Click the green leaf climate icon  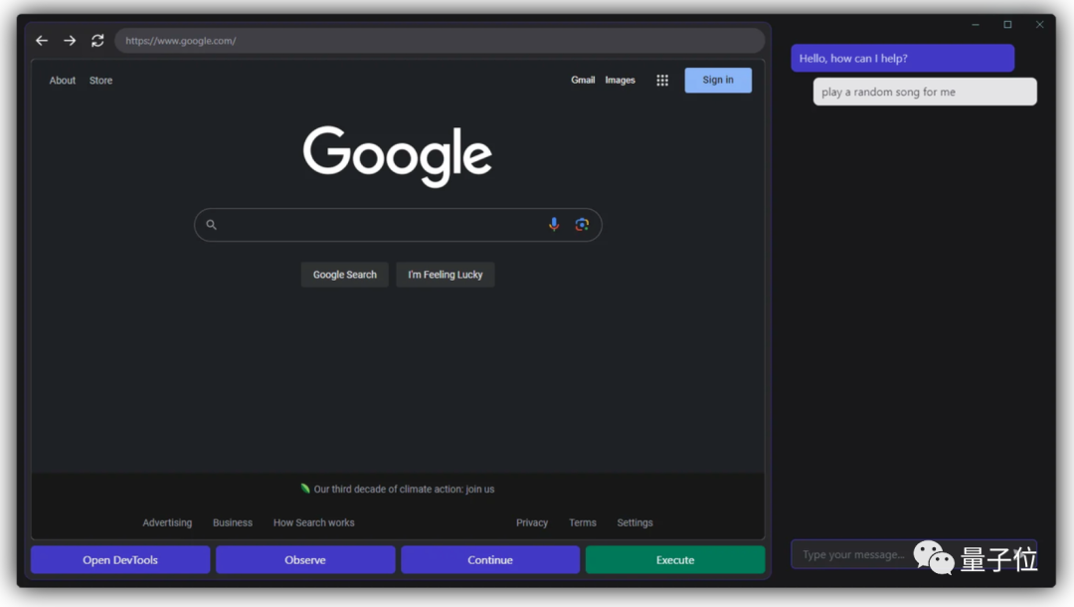(305, 489)
